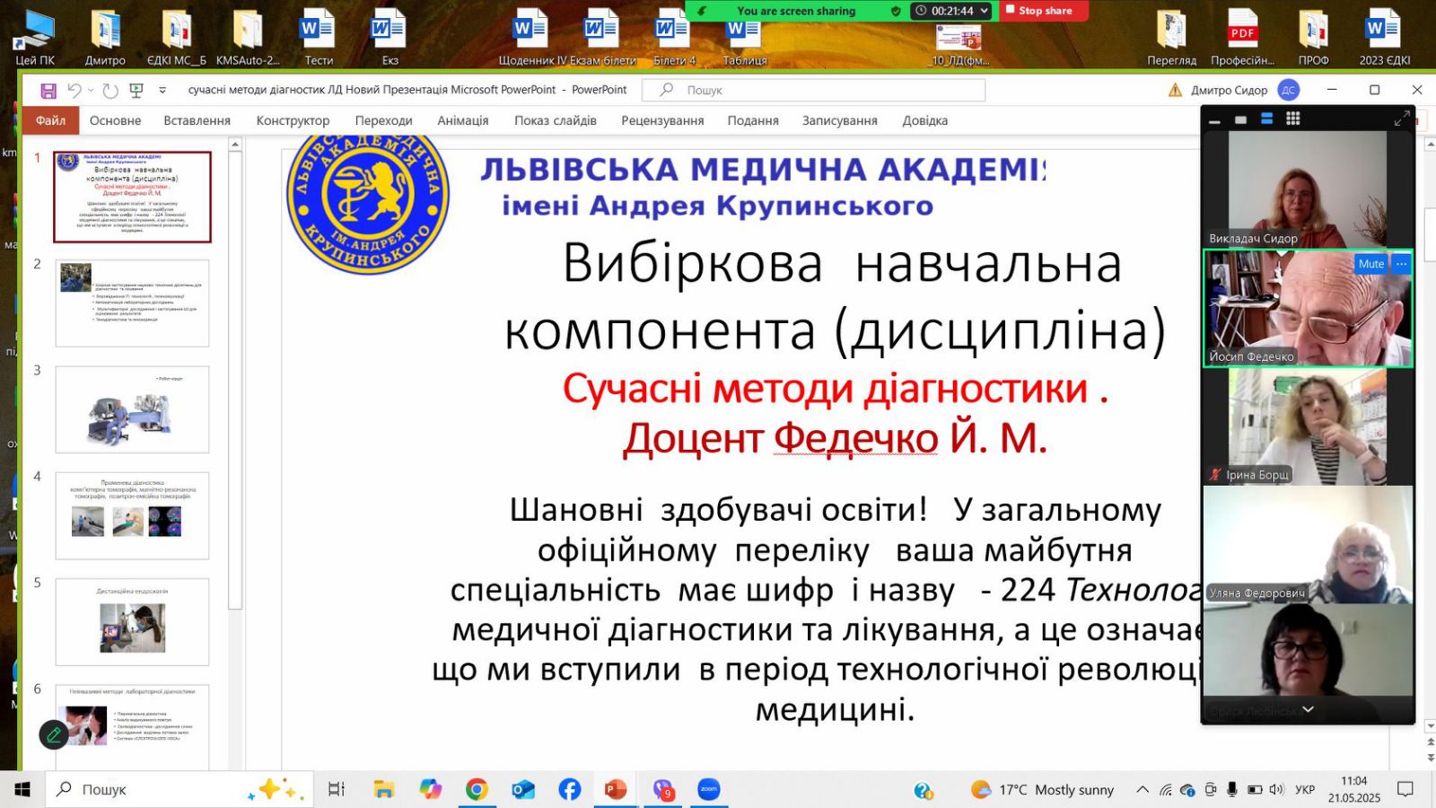Open the Конструктор ribbon tab

point(293,120)
